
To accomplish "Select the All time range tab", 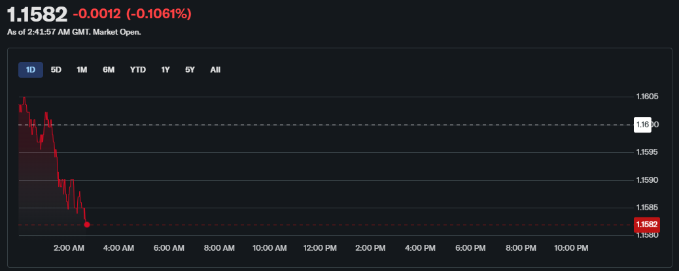I will [215, 70].
